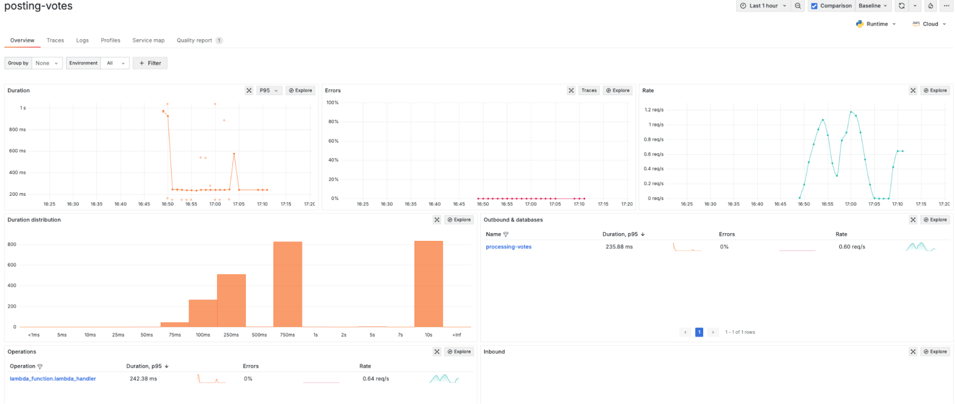Screen dimensions: 955x404
Task: Click the X icon on Rate panel
Action: [x=913, y=90]
